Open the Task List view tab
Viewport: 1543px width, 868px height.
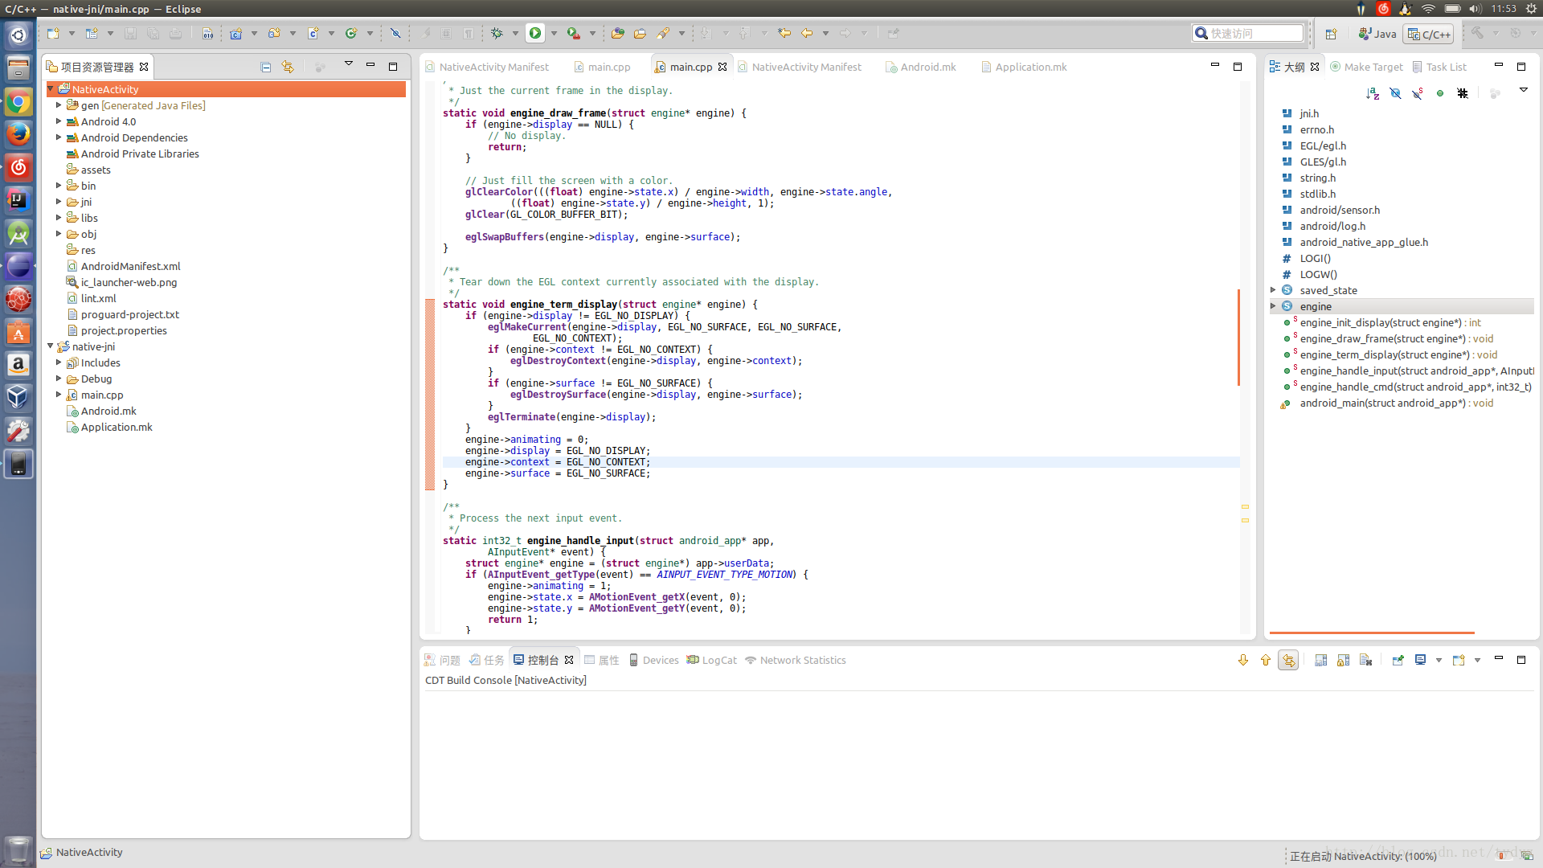(1439, 67)
